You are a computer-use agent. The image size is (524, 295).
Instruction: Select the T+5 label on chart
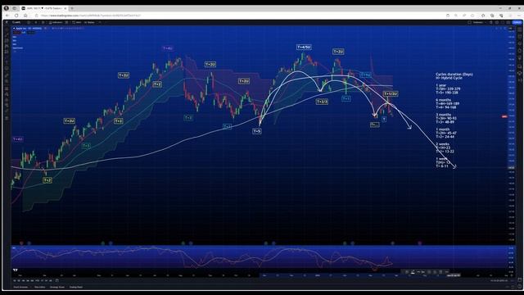point(256,131)
